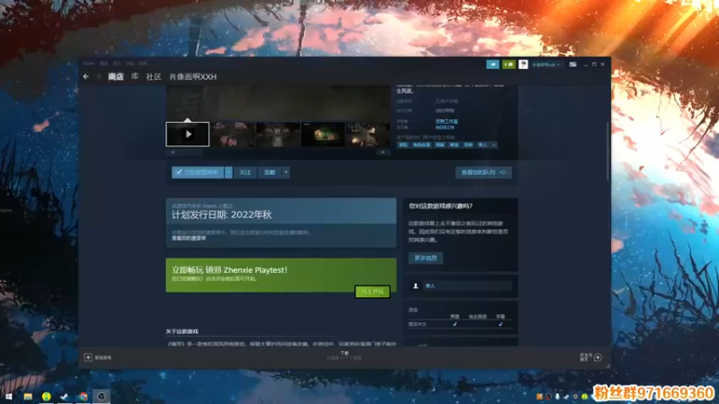
Task: Open the green browser taskbar icon
Action: tap(47, 396)
